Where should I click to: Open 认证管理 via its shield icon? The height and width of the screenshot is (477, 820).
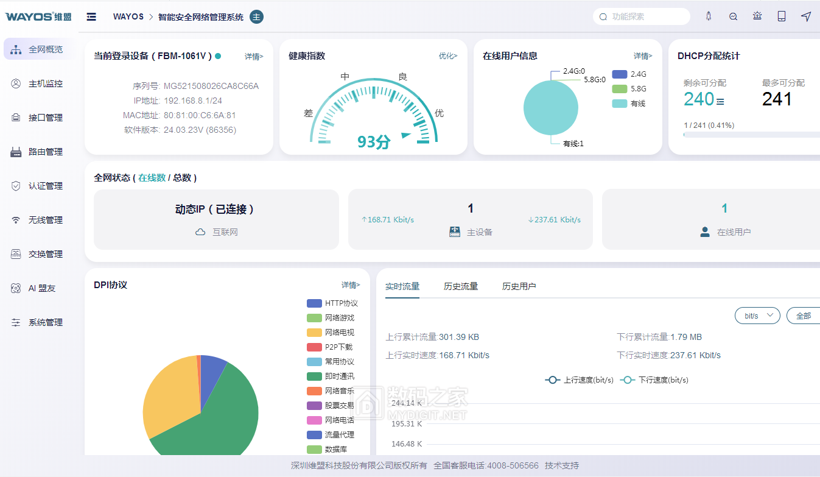16,186
